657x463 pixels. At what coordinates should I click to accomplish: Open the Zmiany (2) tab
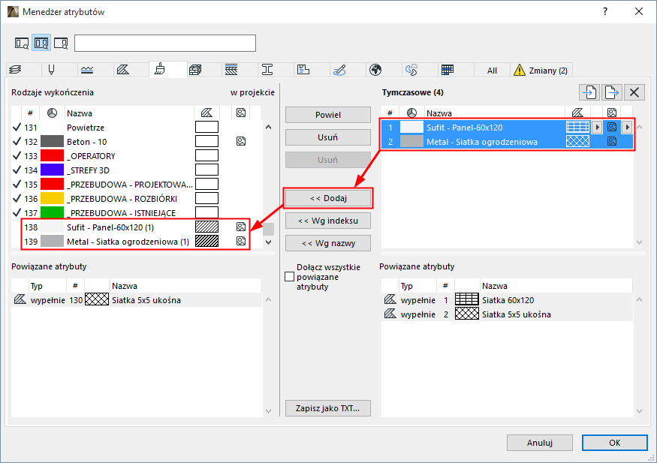tap(541, 71)
